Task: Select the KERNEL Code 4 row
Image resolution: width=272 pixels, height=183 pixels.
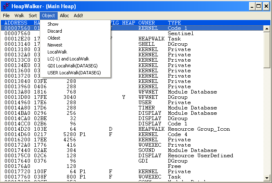Action: tap(132, 134)
